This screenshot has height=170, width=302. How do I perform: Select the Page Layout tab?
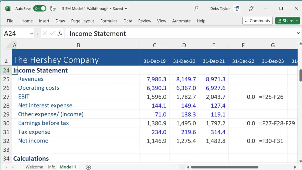[x=83, y=21]
